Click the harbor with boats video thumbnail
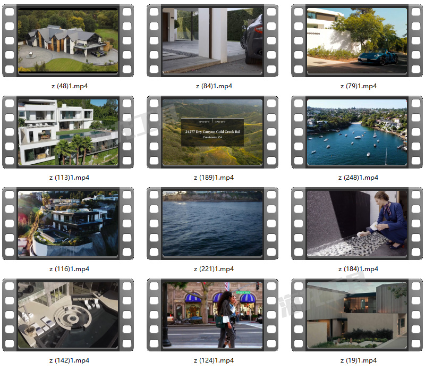Image resolution: width=425 pixels, height=370 pixels. [357, 132]
